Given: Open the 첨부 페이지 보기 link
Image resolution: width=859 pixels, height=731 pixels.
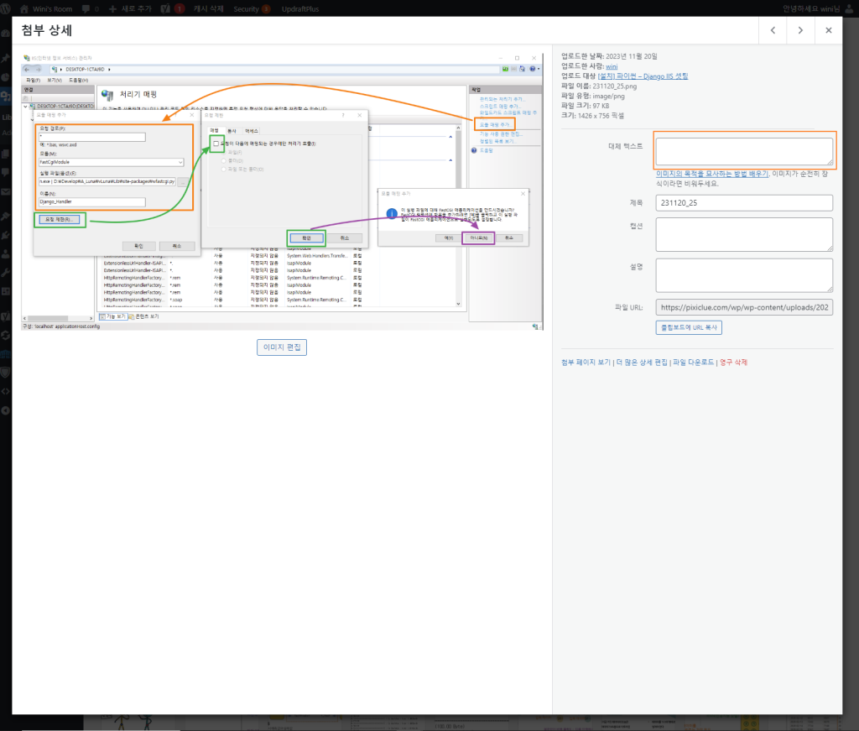Looking at the screenshot, I should [586, 363].
